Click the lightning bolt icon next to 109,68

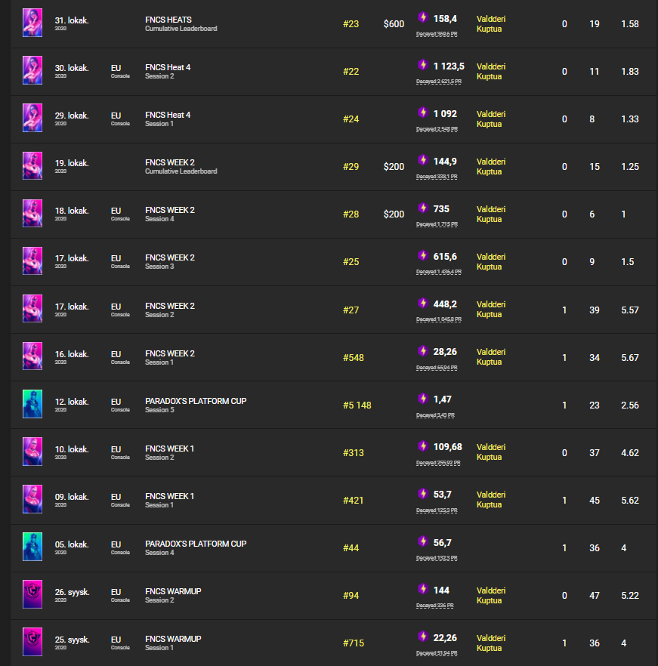422,446
